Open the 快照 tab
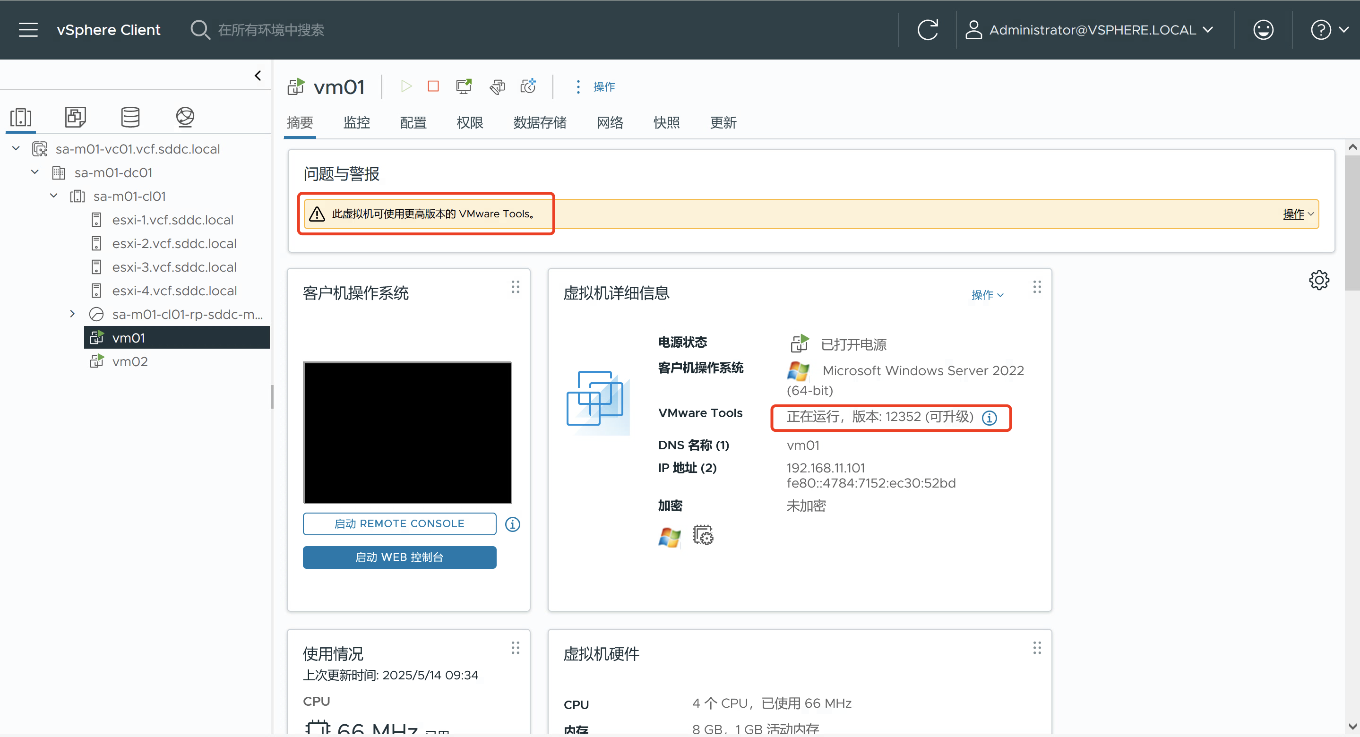 click(666, 123)
